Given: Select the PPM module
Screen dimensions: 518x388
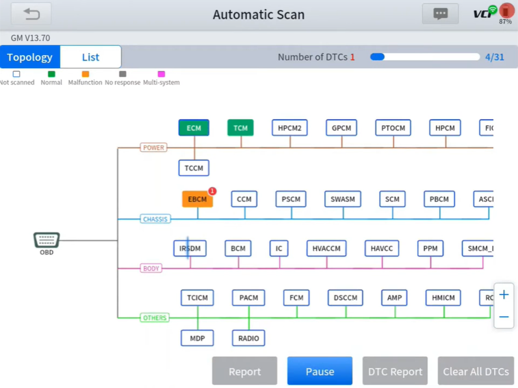Looking at the screenshot, I should 430,248.
